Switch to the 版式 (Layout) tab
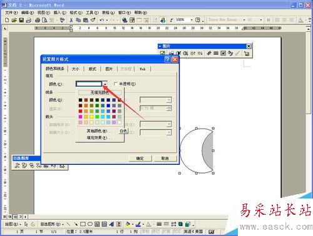The width and height of the screenshot is (313, 236). (x=92, y=69)
